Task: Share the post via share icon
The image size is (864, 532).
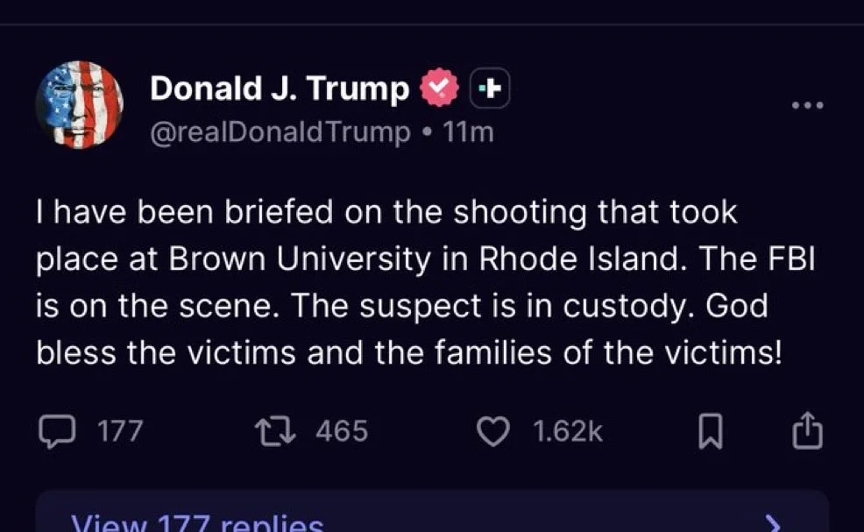Action: [807, 430]
